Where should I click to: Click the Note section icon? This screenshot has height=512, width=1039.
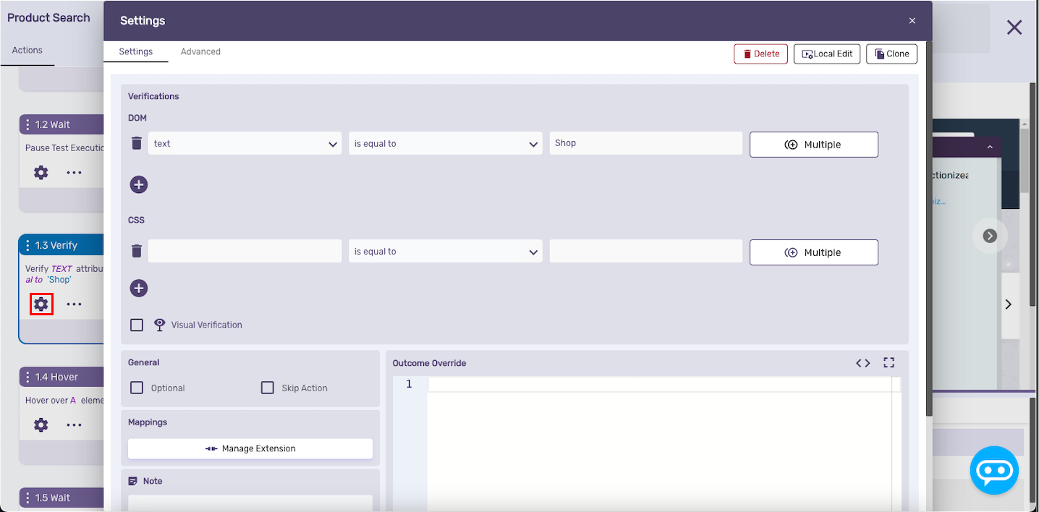pos(133,481)
